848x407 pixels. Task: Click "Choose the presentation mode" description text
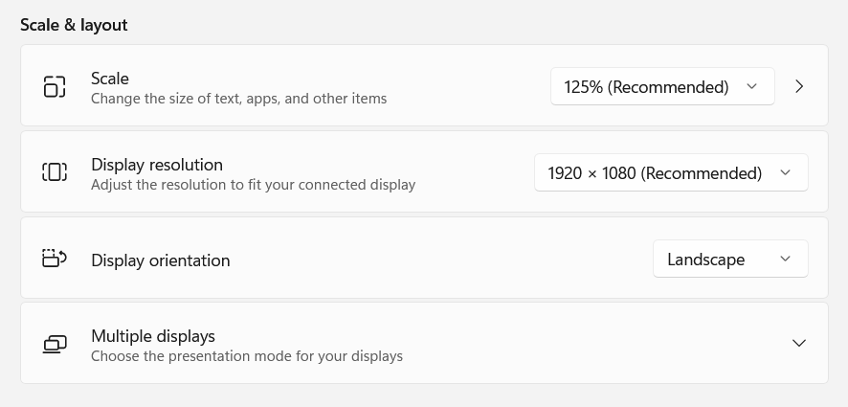pyautogui.click(x=247, y=356)
